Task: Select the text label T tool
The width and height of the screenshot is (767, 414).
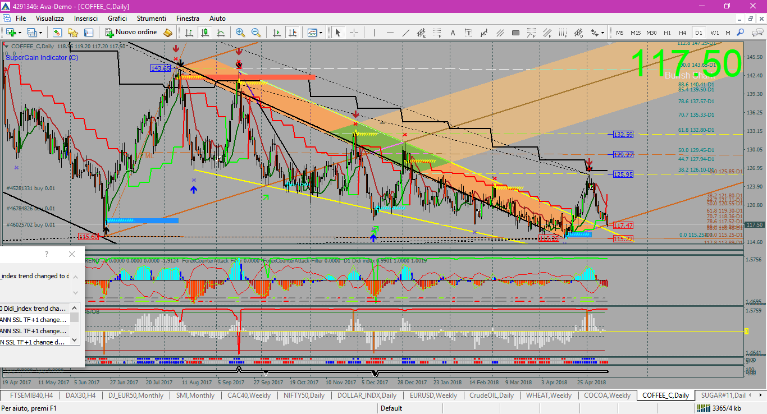Action: tap(468, 33)
